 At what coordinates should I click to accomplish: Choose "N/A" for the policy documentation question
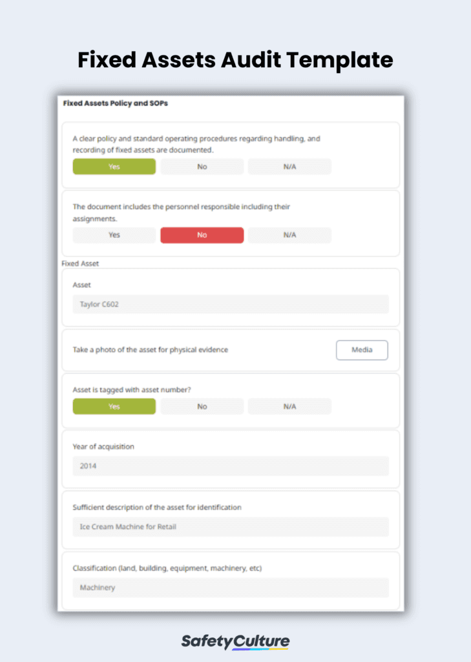click(289, 166)
